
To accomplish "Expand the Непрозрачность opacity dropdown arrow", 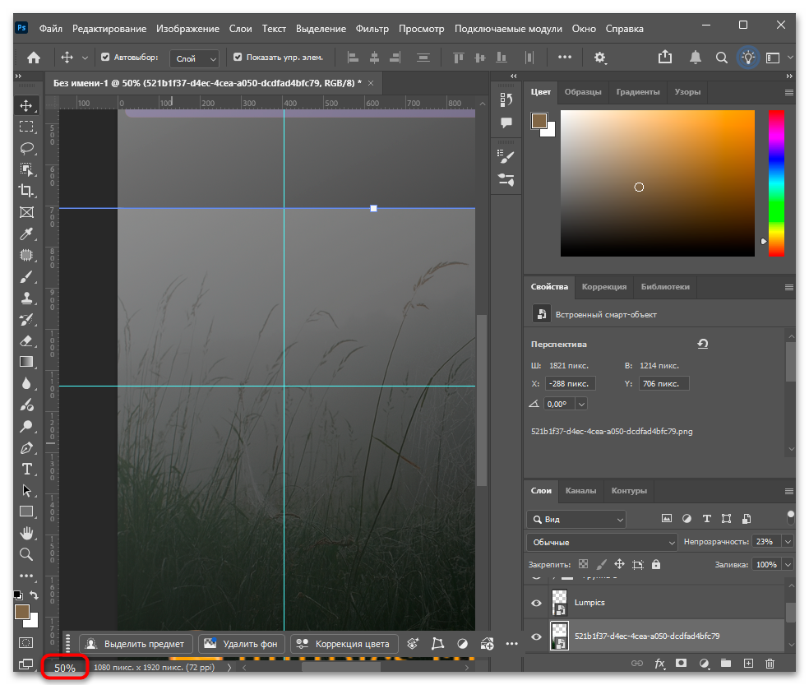I will [788, 541].
